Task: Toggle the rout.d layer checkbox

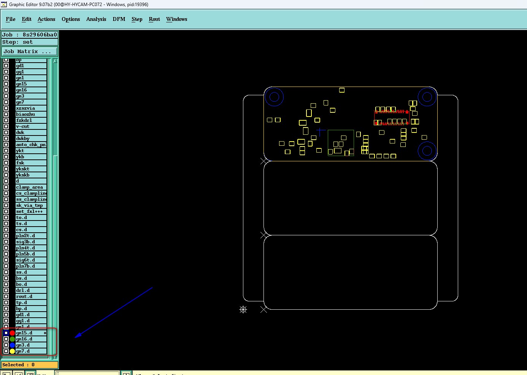Action: tap(6, 296)
